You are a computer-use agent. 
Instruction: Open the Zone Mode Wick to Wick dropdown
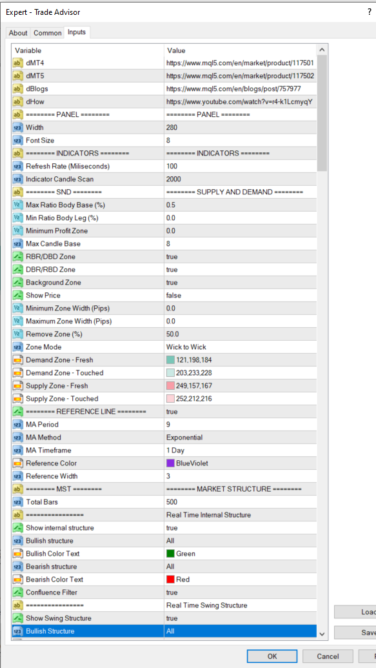click(x=240, y=347)
